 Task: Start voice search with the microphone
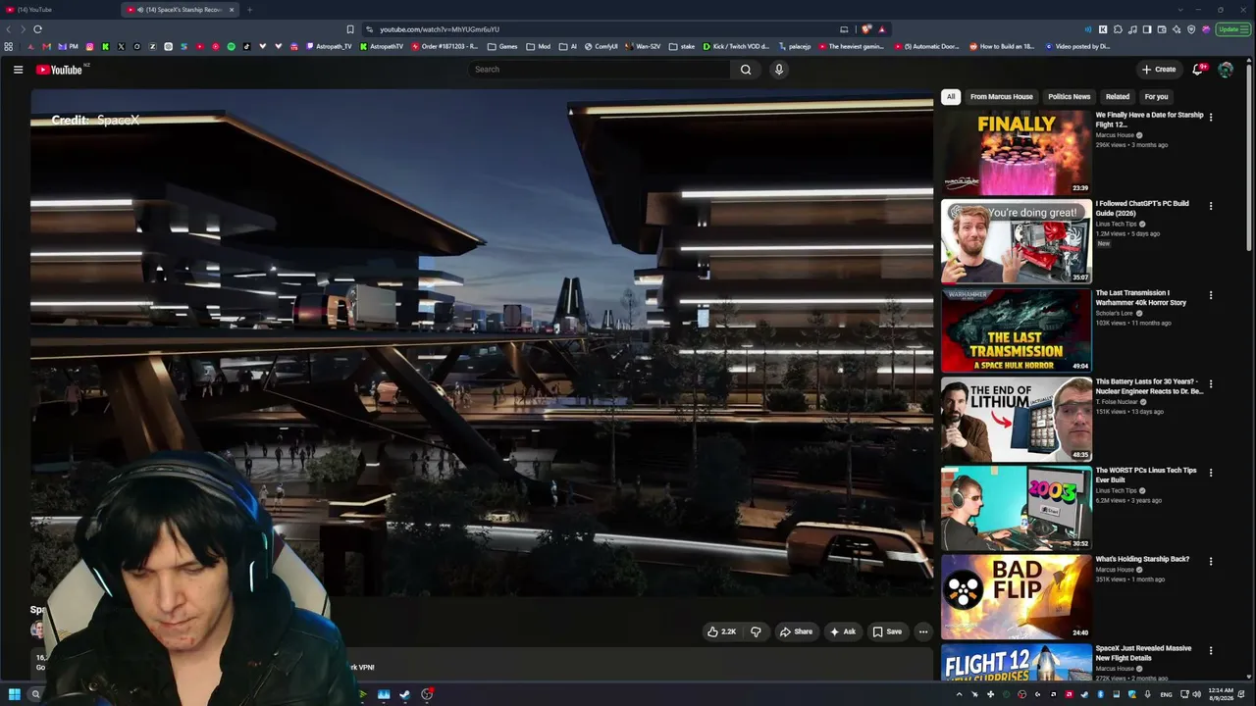point(779,70)
